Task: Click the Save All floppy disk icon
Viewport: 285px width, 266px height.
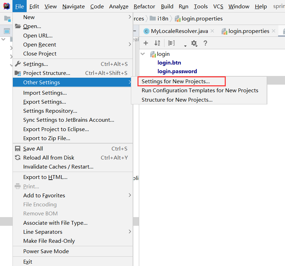Action: [18, 148]
